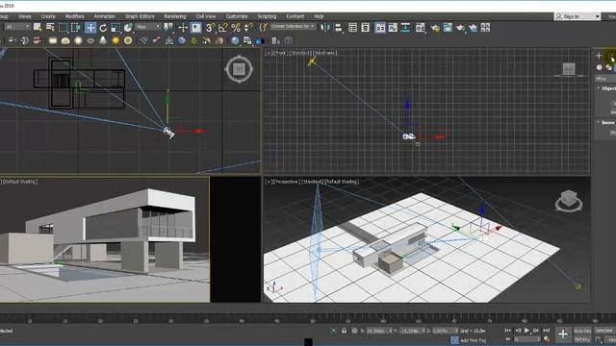Image resolution: width=616 pixels, height=346 pixels.
Task: Pick the Select Object tool
Action: tap(38, 27)
